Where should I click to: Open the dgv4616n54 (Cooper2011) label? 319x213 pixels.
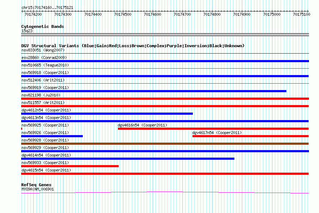142,125
